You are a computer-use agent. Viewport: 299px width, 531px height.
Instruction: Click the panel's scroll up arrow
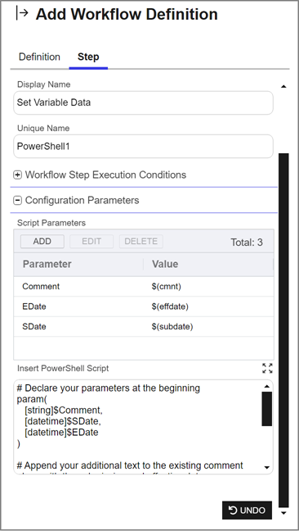coord(283,87)
